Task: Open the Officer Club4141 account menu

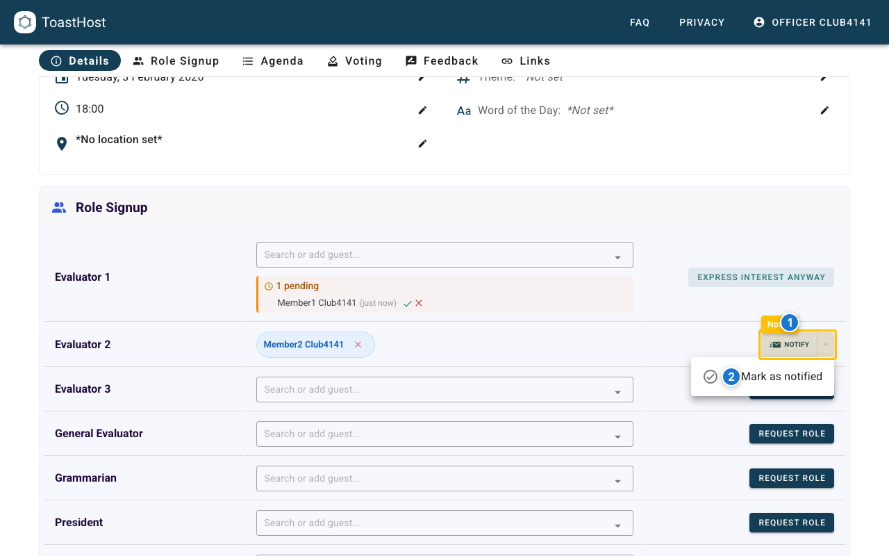Action: [813, 22]
